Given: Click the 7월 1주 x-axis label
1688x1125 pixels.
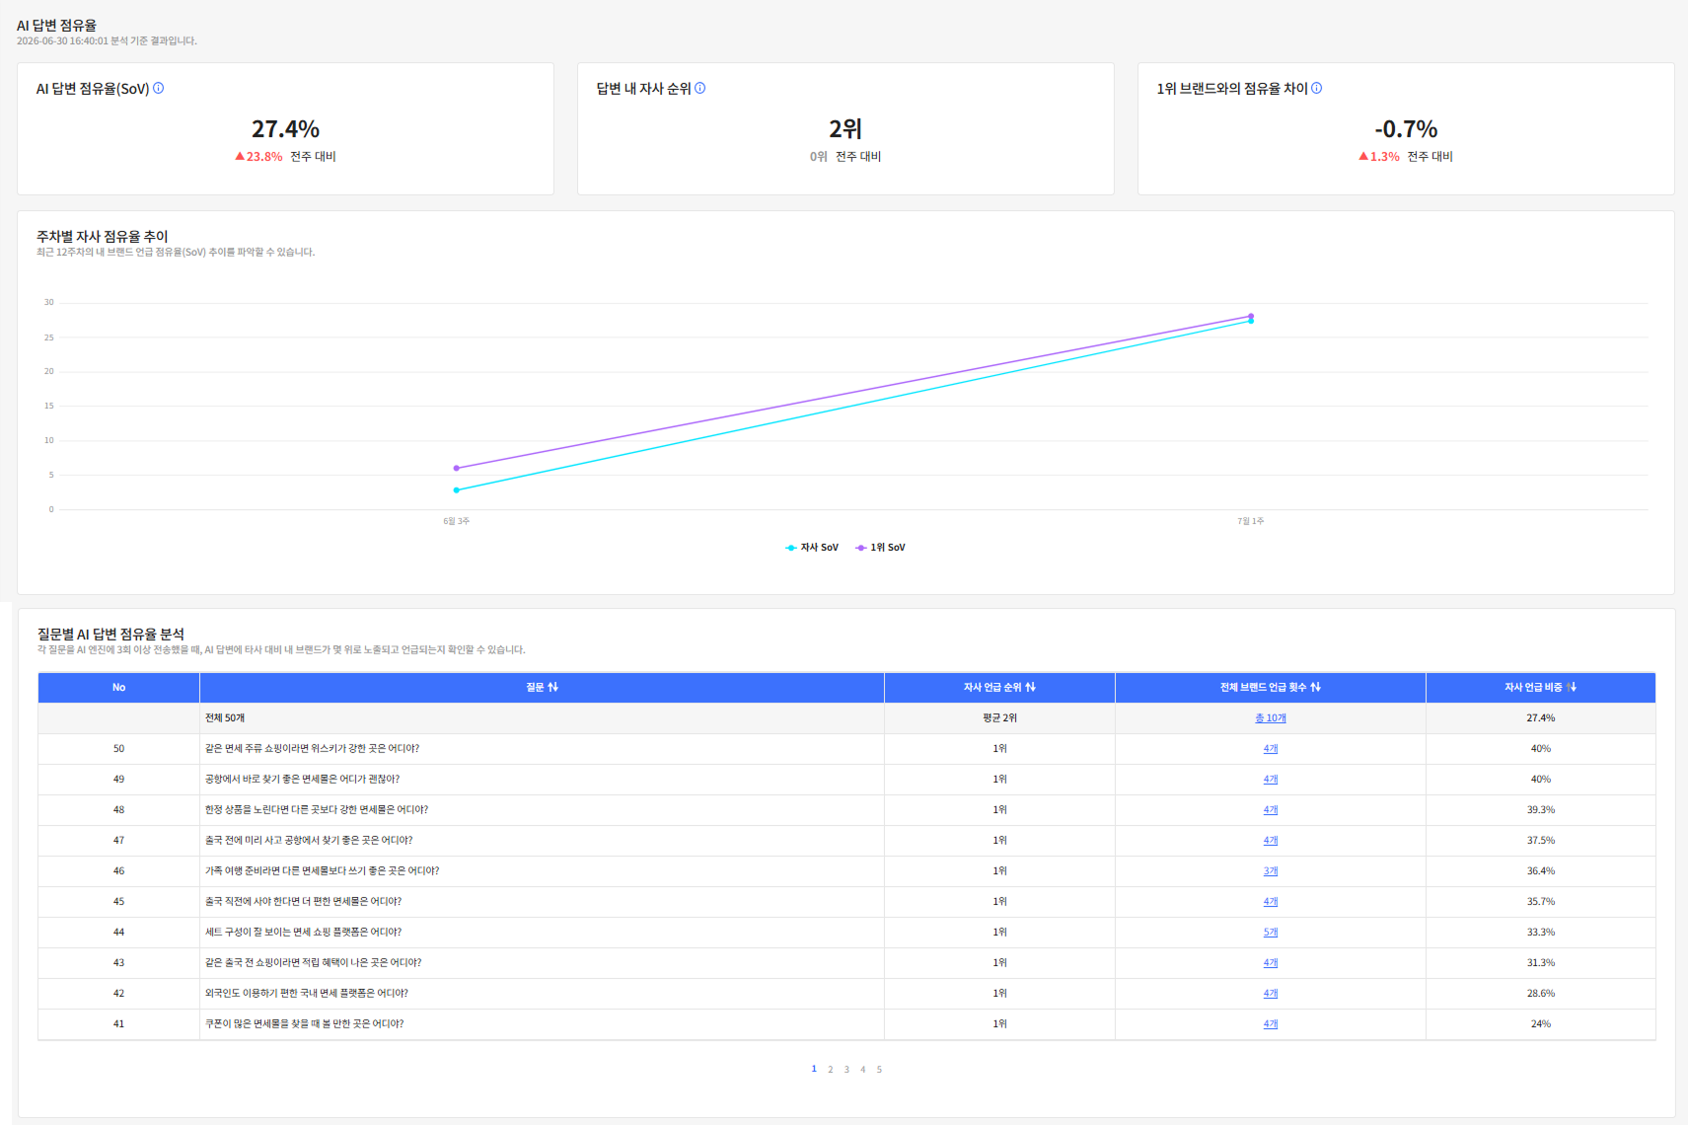Looking at the screenshot, I should coord(1251,521).
